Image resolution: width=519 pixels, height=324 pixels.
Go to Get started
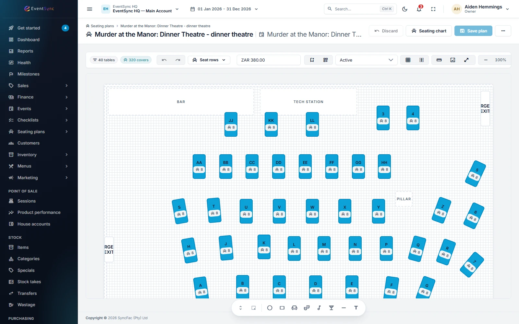click(39, 28)
